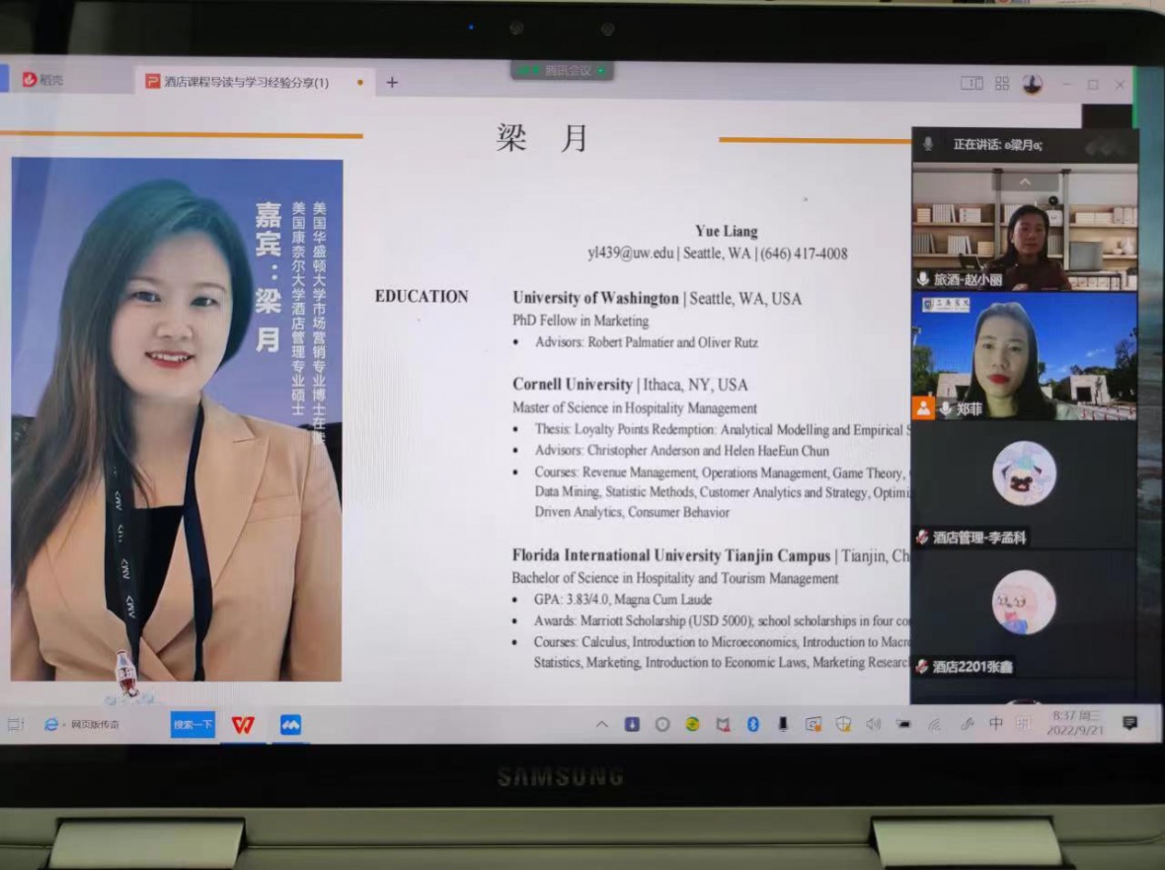Select the 酒店管理-李孟科 participant tile

(1024, 485)
